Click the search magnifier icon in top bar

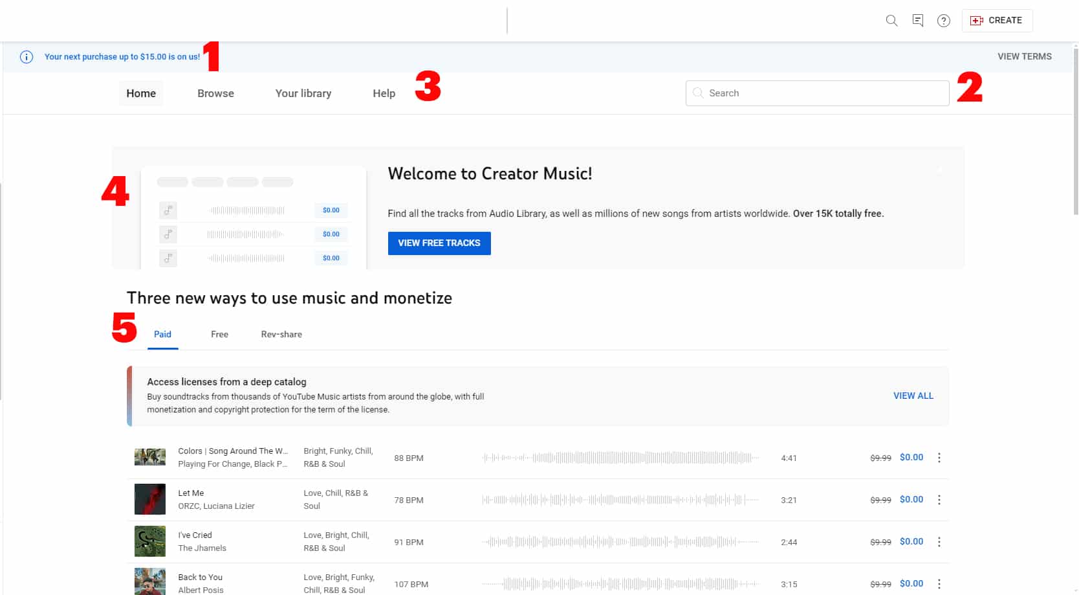coord(891,21)
